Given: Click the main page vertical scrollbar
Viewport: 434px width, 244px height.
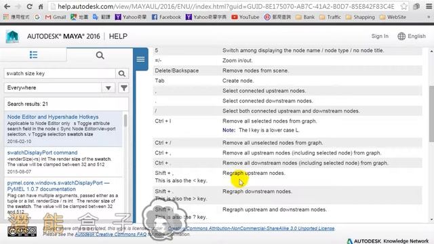Looking at the screenshot, I should [431, 115].
